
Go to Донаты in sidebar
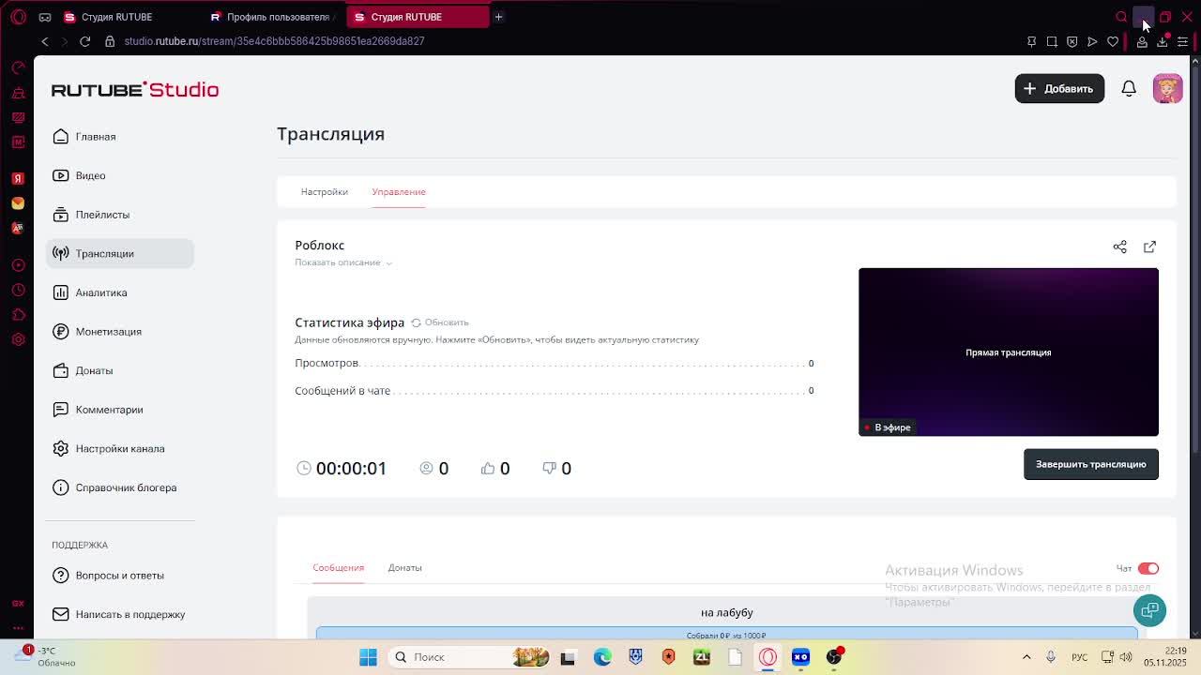(x=119, y=370)
